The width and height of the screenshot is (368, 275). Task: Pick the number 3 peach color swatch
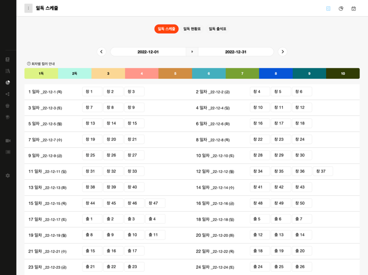point(108,74)
